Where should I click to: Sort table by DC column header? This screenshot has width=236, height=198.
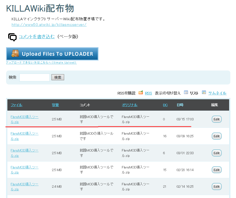165,105
